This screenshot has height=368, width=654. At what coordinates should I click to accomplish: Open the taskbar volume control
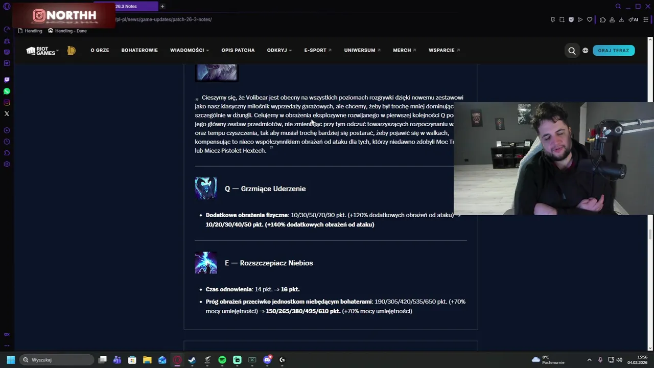(619, 360)
